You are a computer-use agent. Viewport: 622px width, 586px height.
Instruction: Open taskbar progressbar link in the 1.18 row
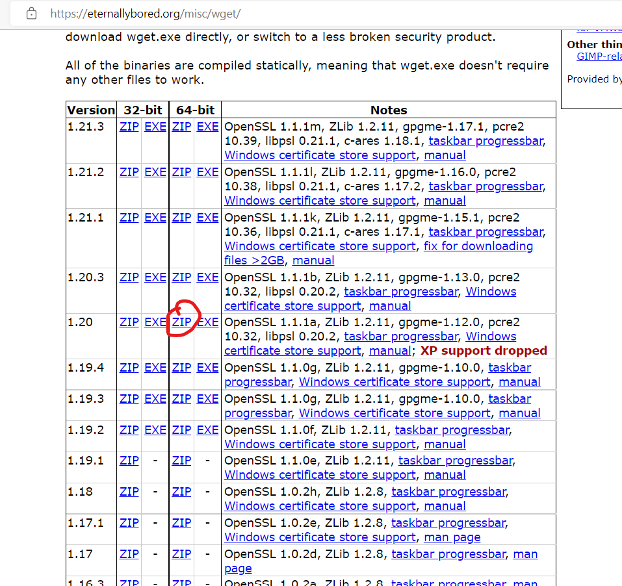pyautogui.click(x=448, y=492)
